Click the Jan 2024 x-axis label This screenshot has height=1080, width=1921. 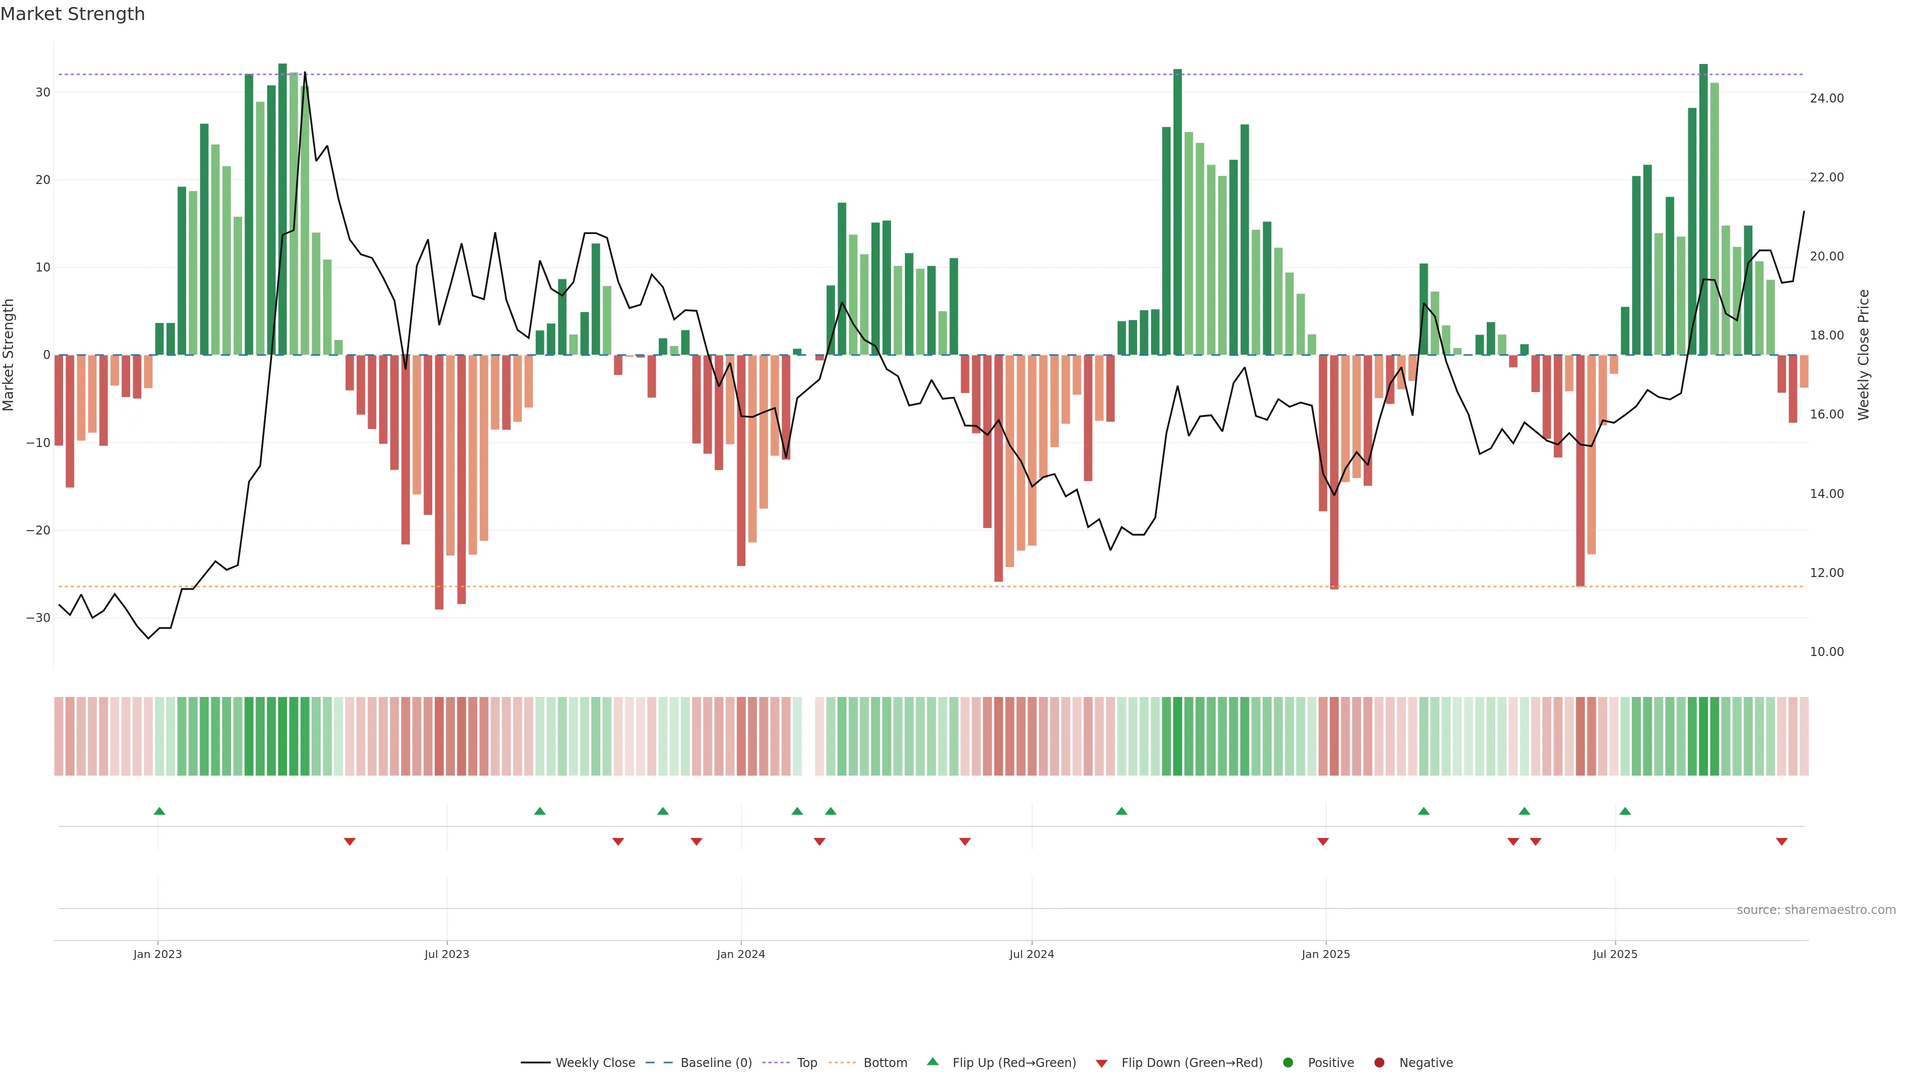pos(740,954)
